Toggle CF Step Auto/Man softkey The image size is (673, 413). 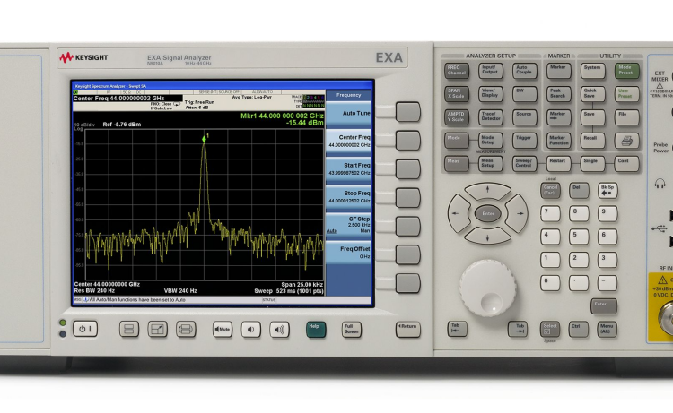348,225
